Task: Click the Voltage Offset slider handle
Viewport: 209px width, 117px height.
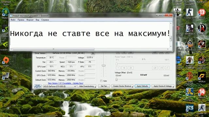Action: (117, 79)
